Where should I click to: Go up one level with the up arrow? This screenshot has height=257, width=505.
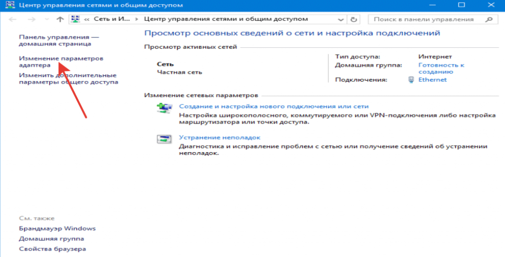[60, 20]
